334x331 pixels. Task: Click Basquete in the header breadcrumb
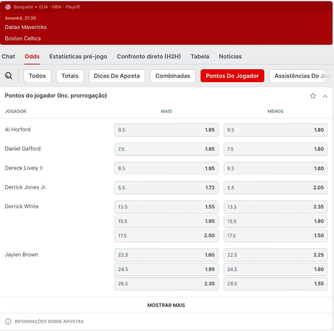click(x=24, y=7)
